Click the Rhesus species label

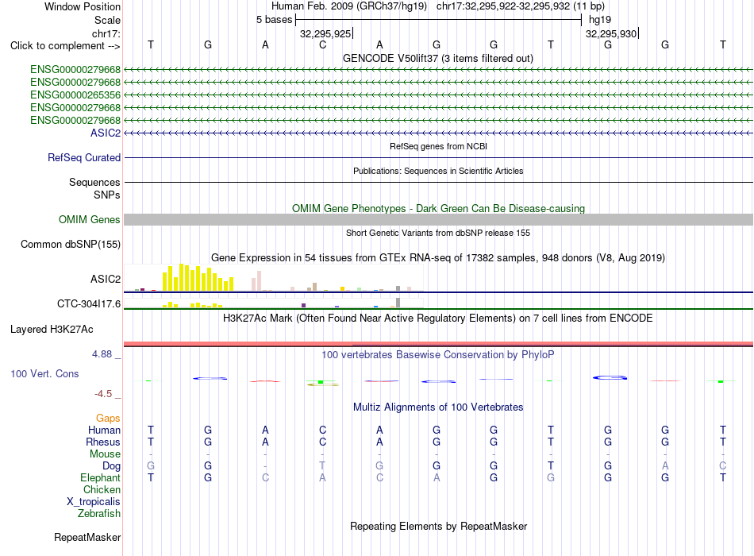click(103, 442)
